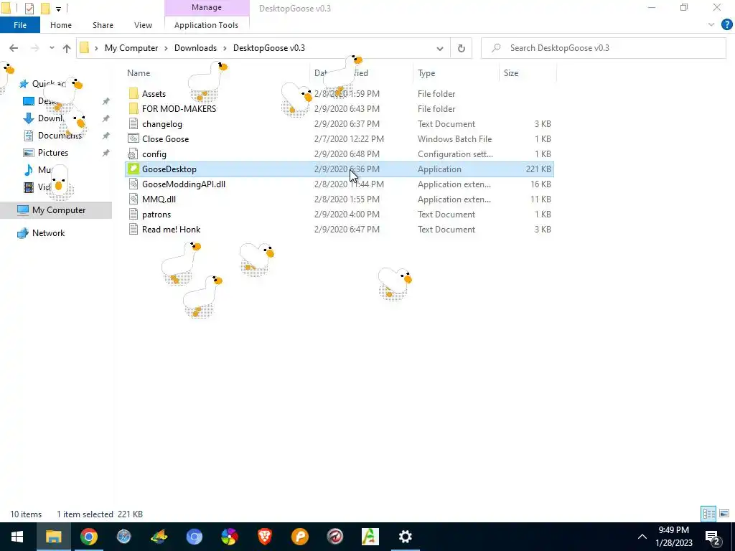This screenshot has width=735, height=551.
Task: Click the Network icon in sidebar
Action: [x=23, y=233]
